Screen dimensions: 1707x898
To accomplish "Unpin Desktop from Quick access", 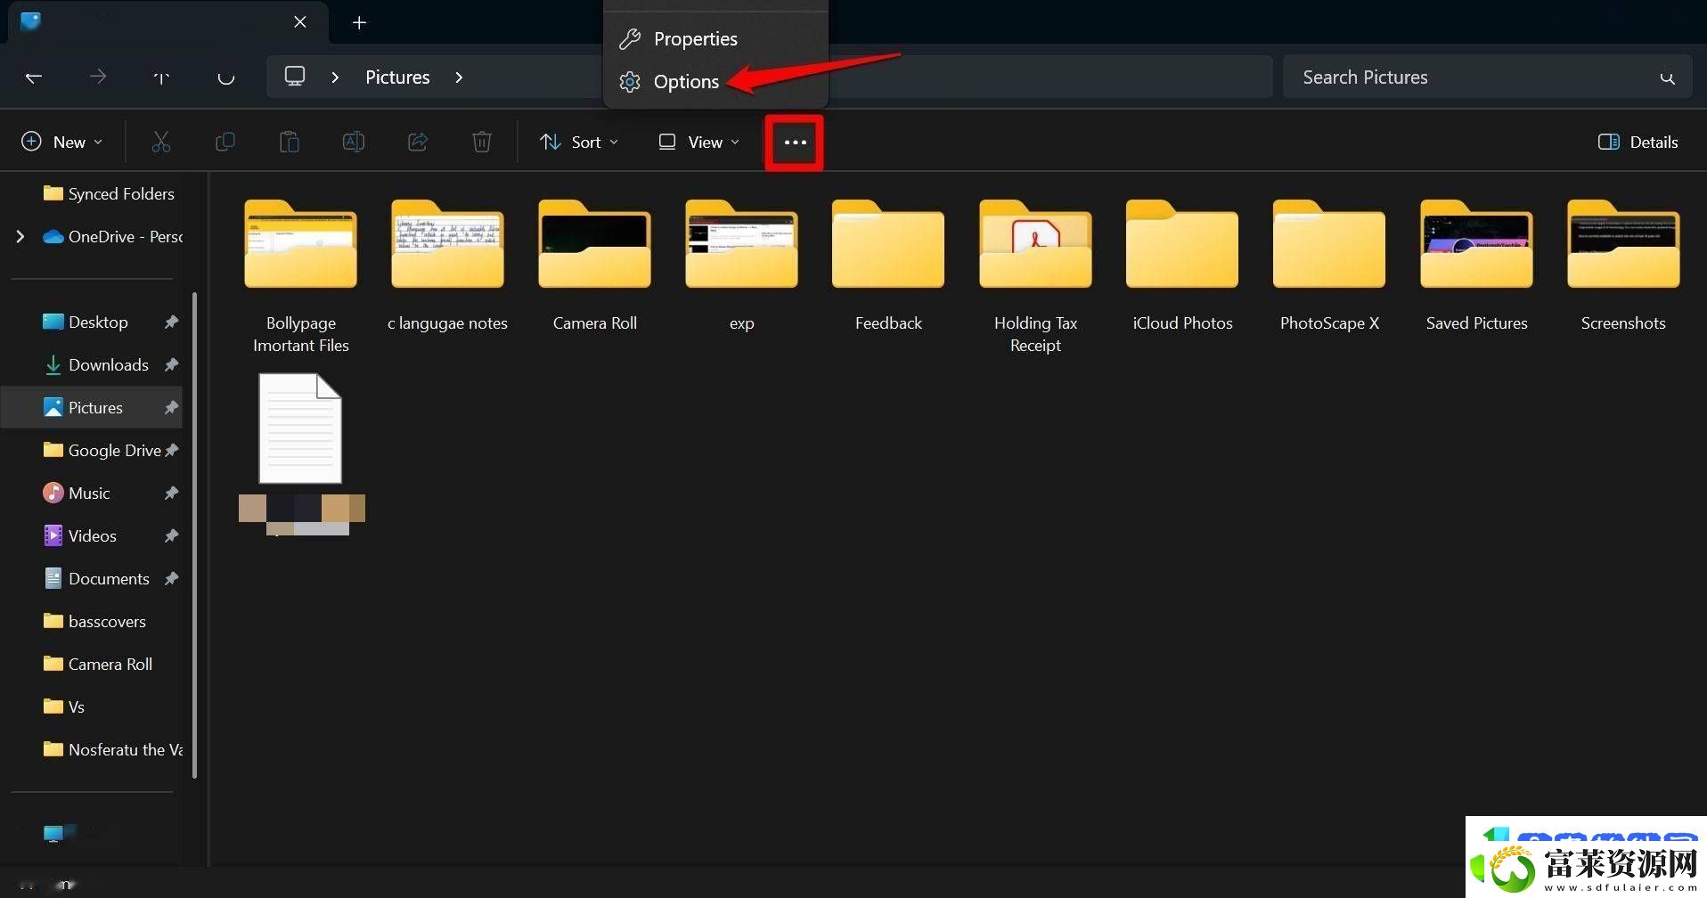I will pyautogui.click(x=171, y=322).
